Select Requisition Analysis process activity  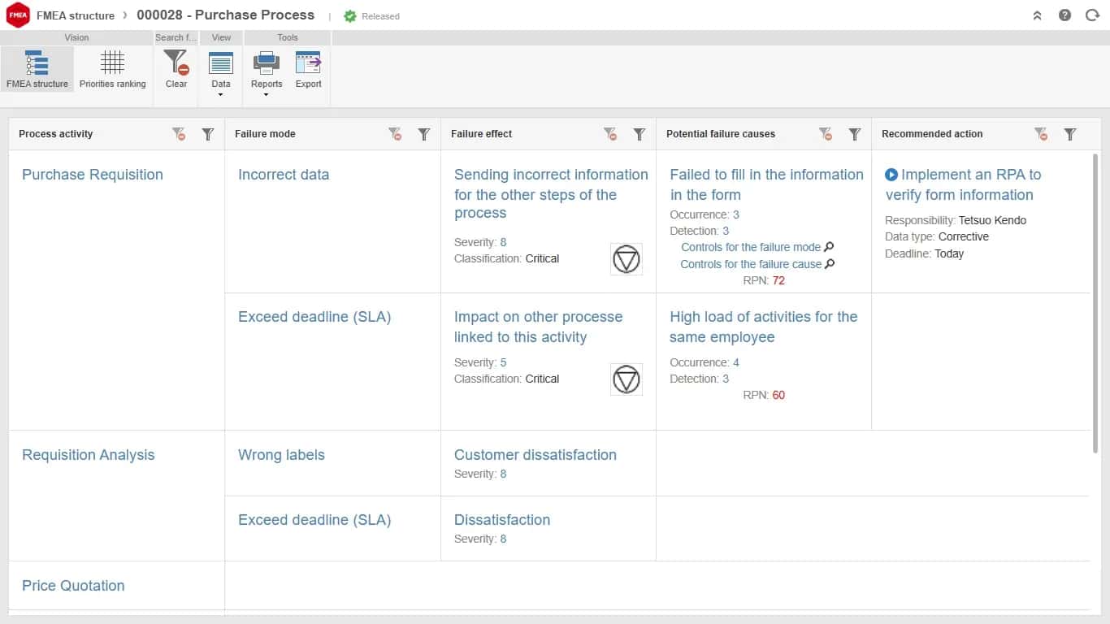coord(88,455)
